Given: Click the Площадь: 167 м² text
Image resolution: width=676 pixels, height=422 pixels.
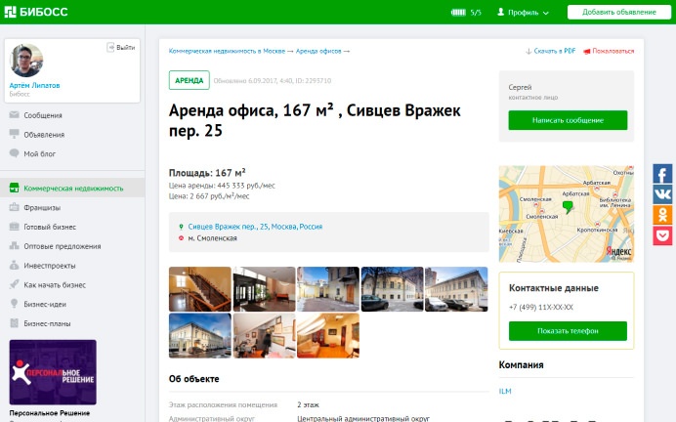Looking at the screenshot, I should [207, 173].
